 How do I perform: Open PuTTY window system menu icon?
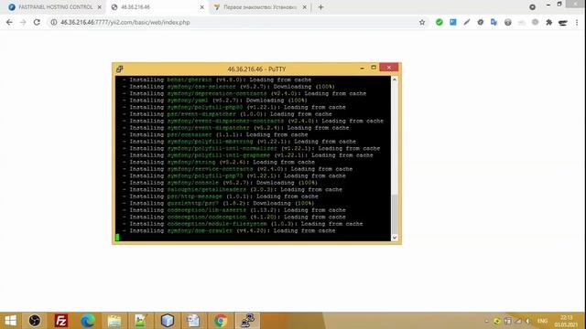coord(120,69)
